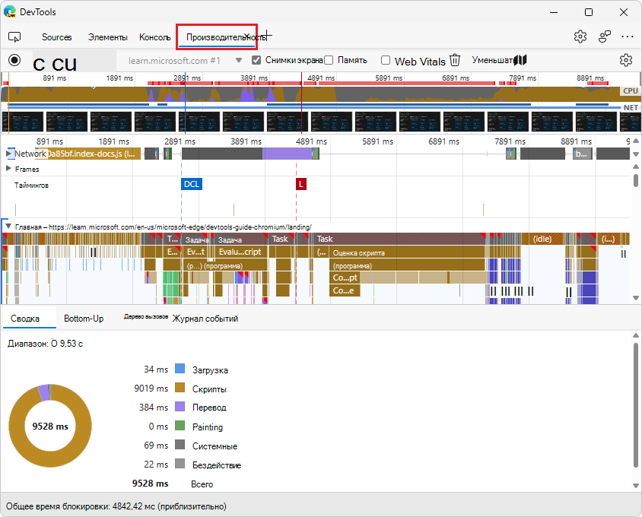Click the Загрузка blue color swatch
The height and width of the screenshot is (517, 642).
180,369
